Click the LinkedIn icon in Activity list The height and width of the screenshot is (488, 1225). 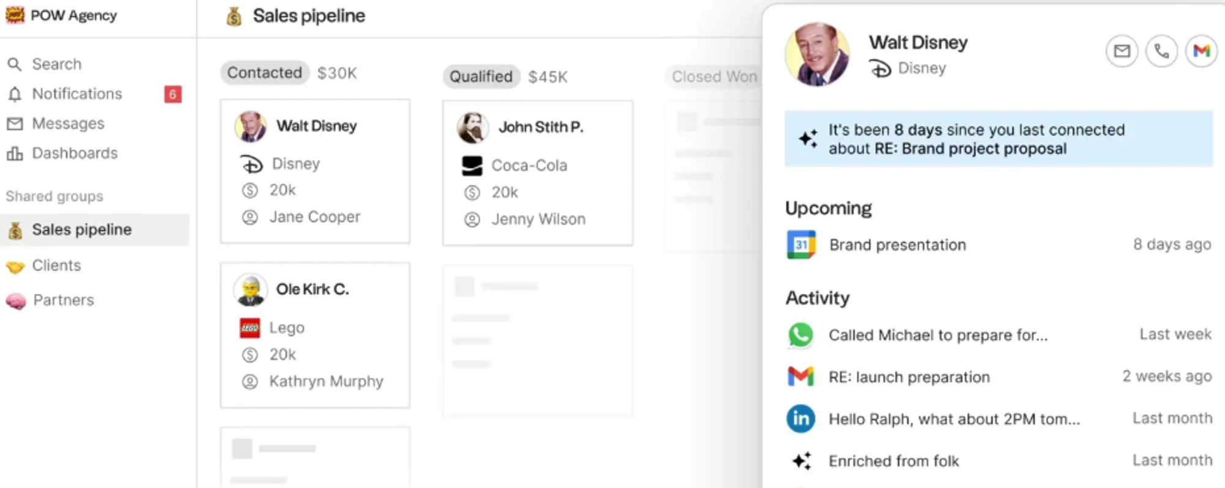click(x=801, y=419)
